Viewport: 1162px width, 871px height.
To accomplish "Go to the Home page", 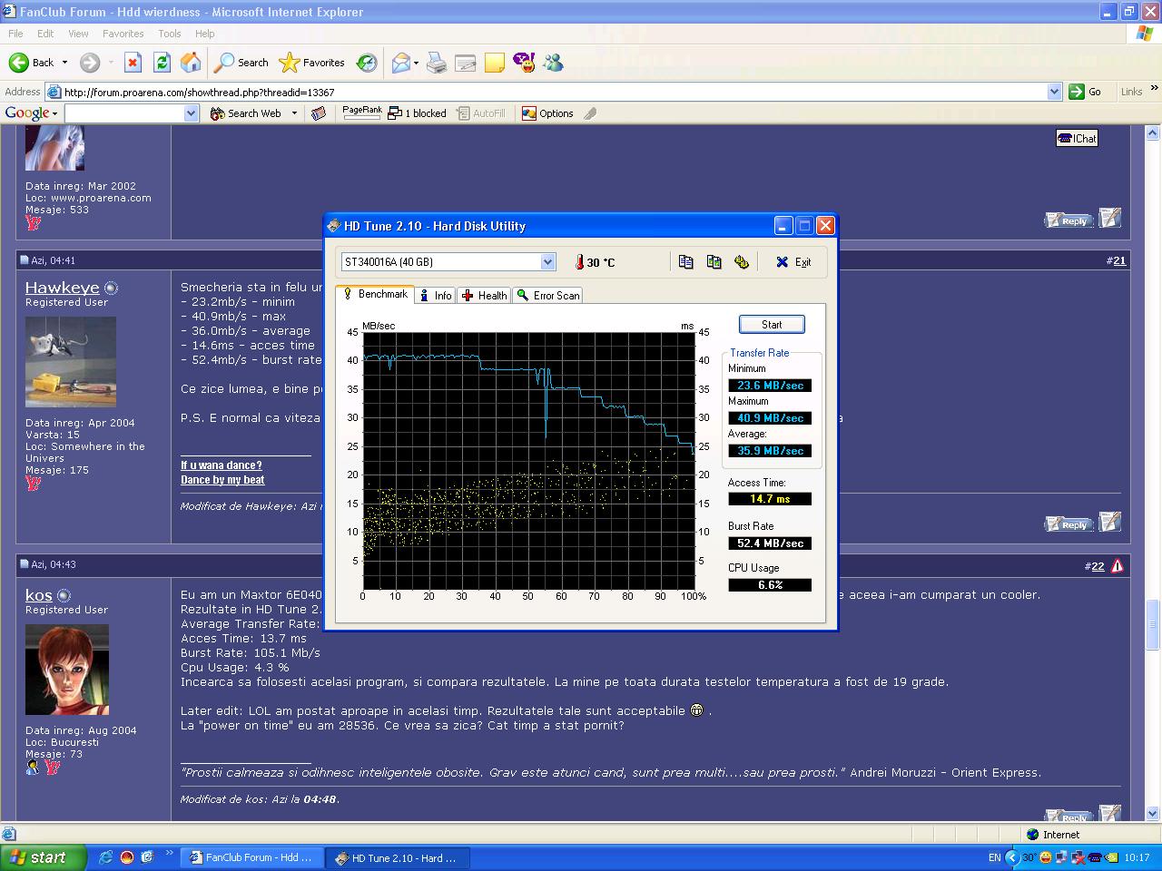I will [191, 63].
